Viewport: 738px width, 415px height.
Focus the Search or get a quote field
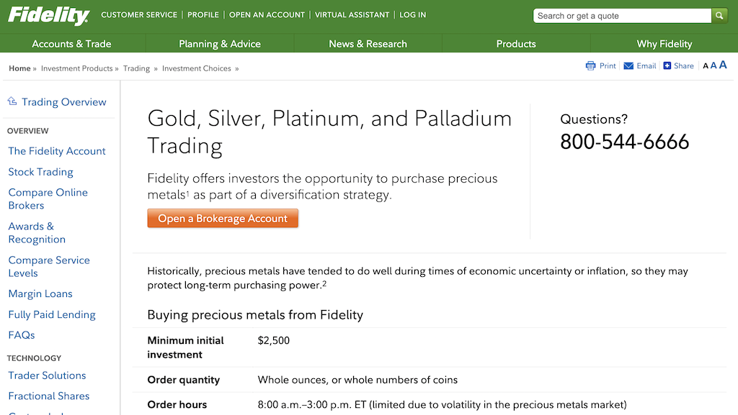[622, 16]
